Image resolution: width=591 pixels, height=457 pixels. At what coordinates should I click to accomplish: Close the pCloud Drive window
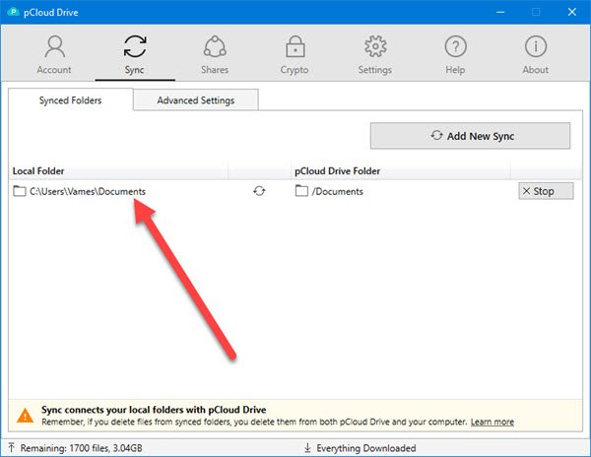click(x=571, y=12)
